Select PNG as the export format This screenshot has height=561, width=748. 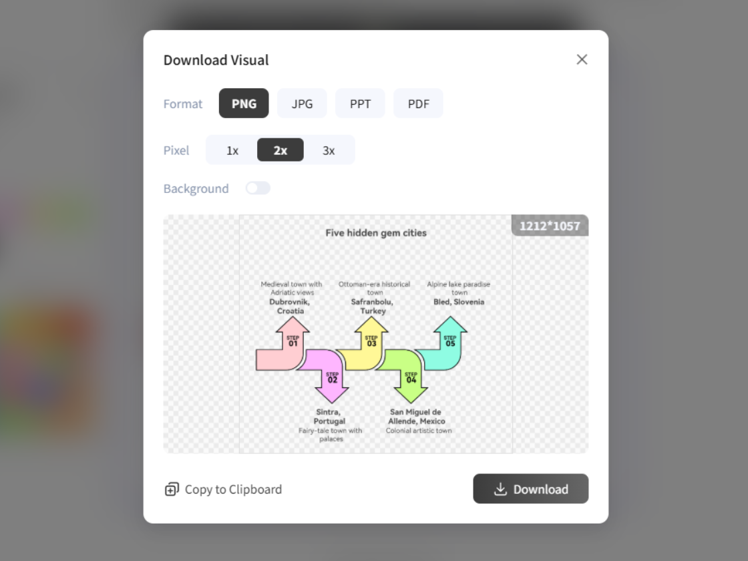tap(244, 104)
